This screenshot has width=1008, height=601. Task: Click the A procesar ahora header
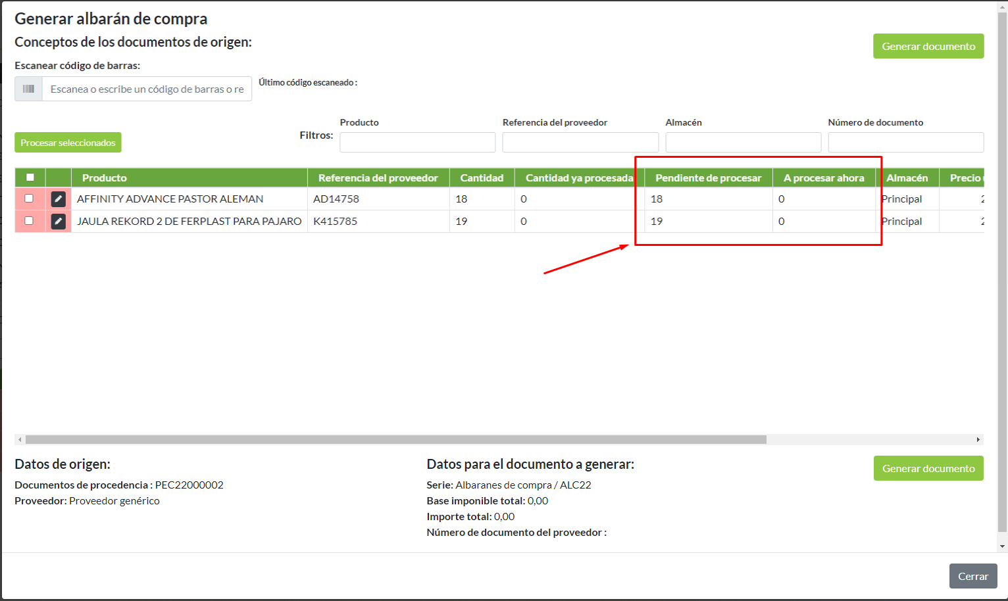(823, 178)
